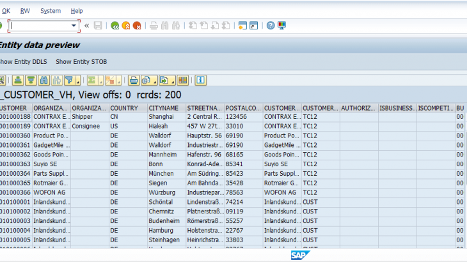Screen dimensions: 467x262
Task: Click the grid toolbar Find Next icon
Action: click(x=56, y=80)
